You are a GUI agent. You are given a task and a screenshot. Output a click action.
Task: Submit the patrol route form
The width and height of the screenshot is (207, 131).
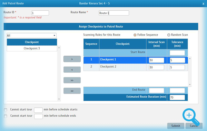point(176,126)
